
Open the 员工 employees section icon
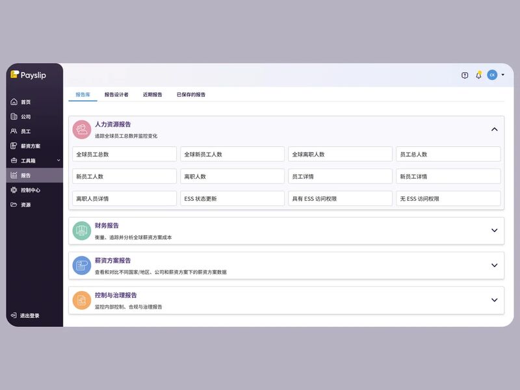pyautogui.click(x=14, y=131)
